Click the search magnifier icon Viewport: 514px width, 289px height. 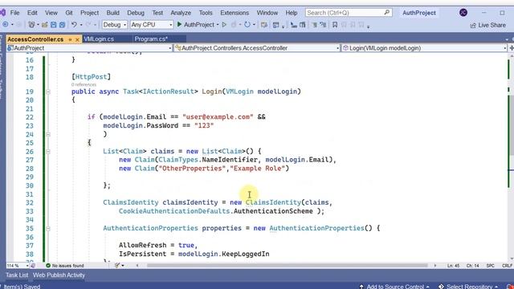[x=387, y=13]
